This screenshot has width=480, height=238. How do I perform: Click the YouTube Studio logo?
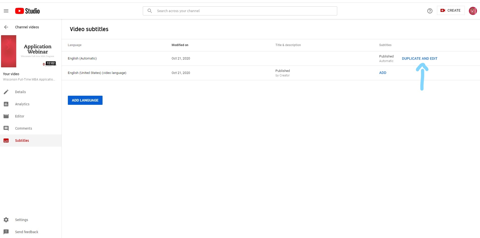point(27,11)
